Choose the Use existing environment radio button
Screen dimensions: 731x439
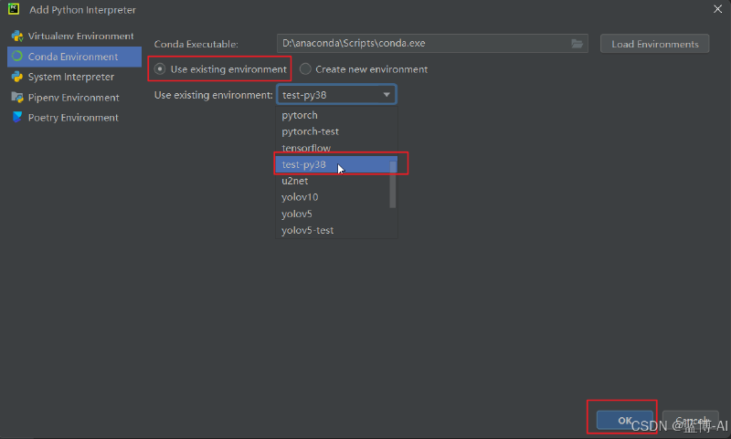pyautogui.click(x=160, y=68)
